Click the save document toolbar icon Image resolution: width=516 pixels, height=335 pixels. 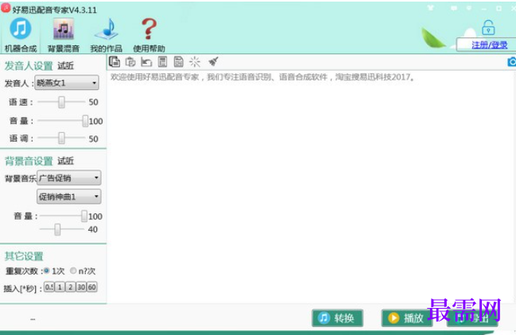[x=178, y=61]
